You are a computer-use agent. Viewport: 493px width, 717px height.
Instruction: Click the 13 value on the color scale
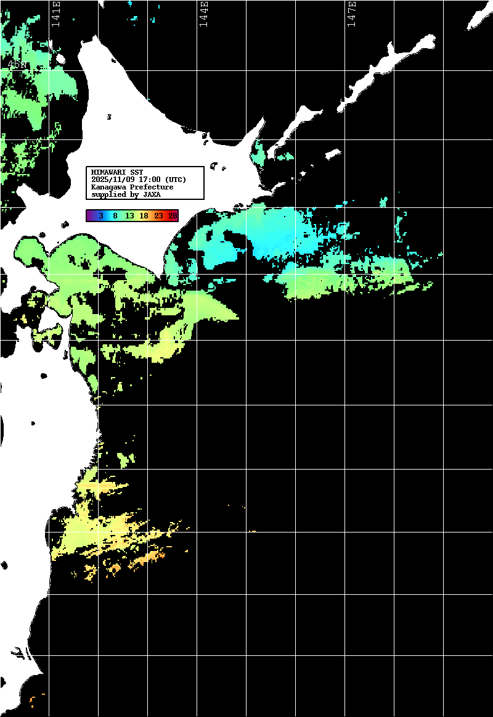point(129,216)
